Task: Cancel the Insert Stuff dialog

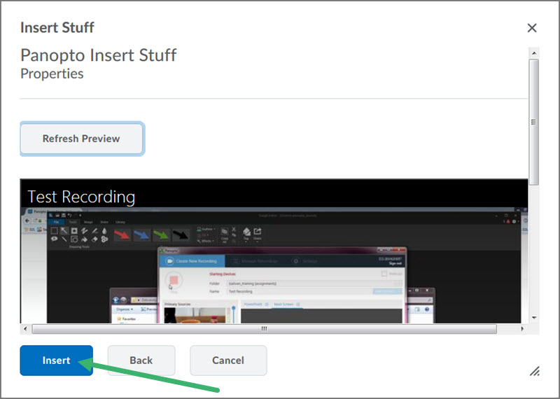Action: click(x=228, y=360)
